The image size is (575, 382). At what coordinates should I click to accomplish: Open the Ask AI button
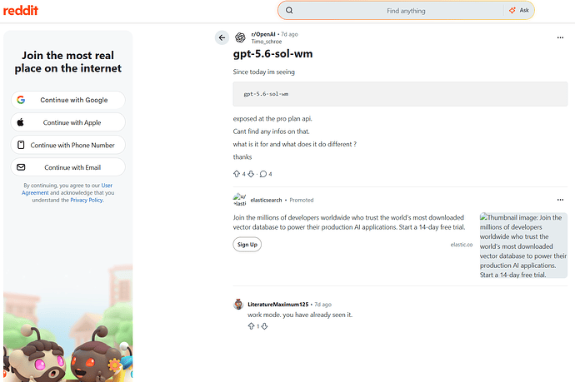(x=519, y=10)
